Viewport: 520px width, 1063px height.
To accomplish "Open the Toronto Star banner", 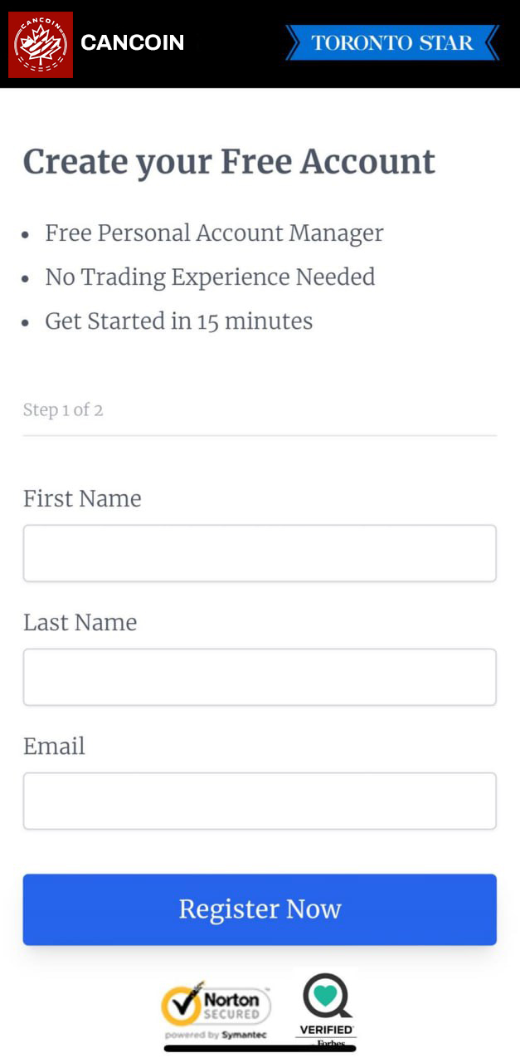I will click(392, 42).
